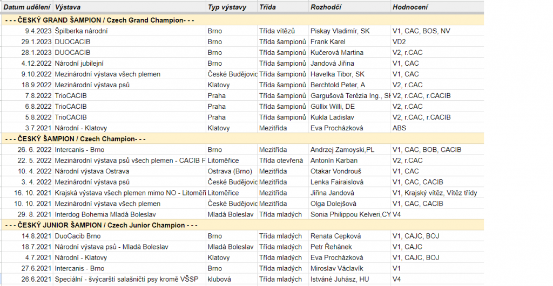Select the Typ výstavy column header
The width and height of the screenshot is (553, 286).
coord(232,7)
